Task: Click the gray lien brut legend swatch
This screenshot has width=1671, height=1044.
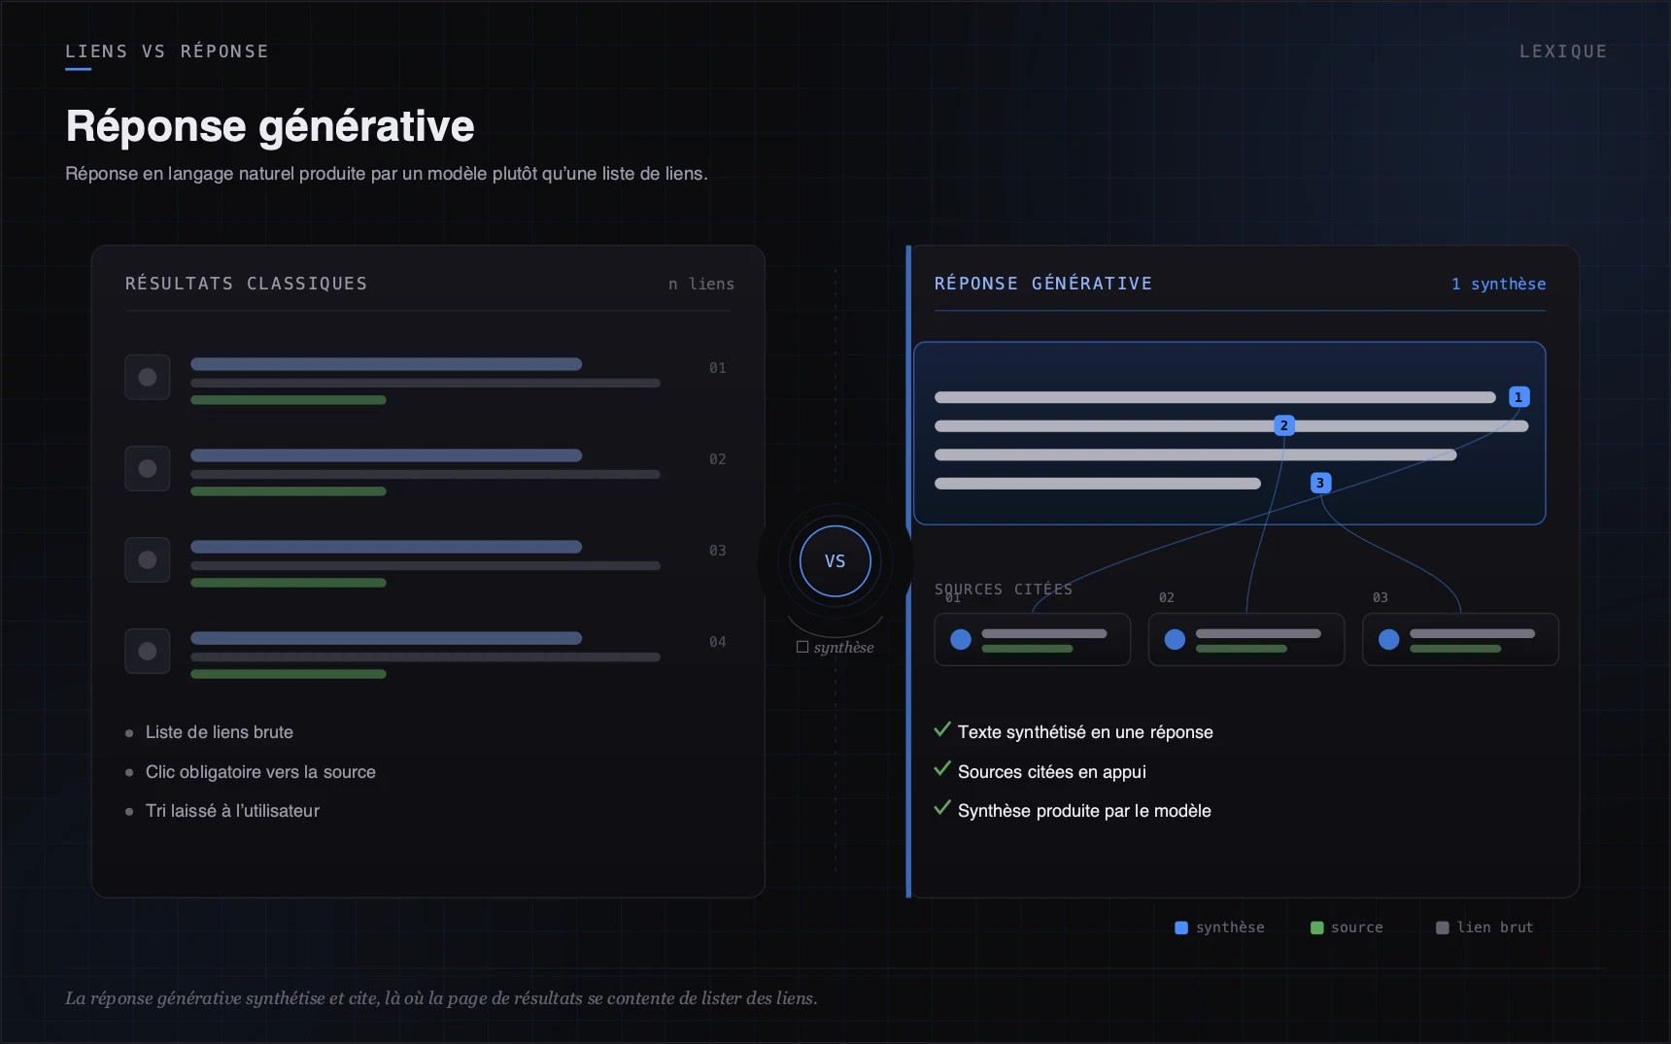Action: tap(1443, 927)
